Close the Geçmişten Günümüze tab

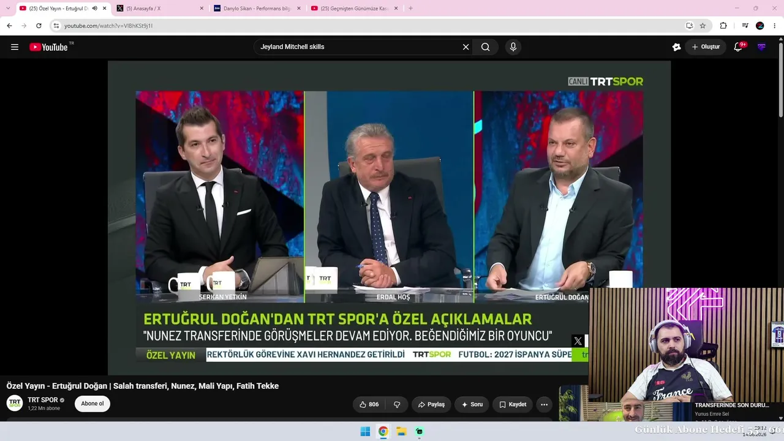[x=396, y=9]
